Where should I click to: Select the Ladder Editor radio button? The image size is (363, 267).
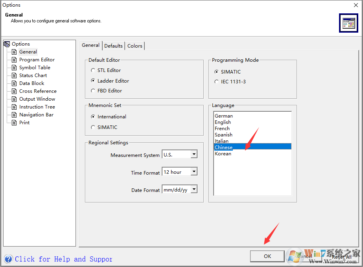click(93, 81)
